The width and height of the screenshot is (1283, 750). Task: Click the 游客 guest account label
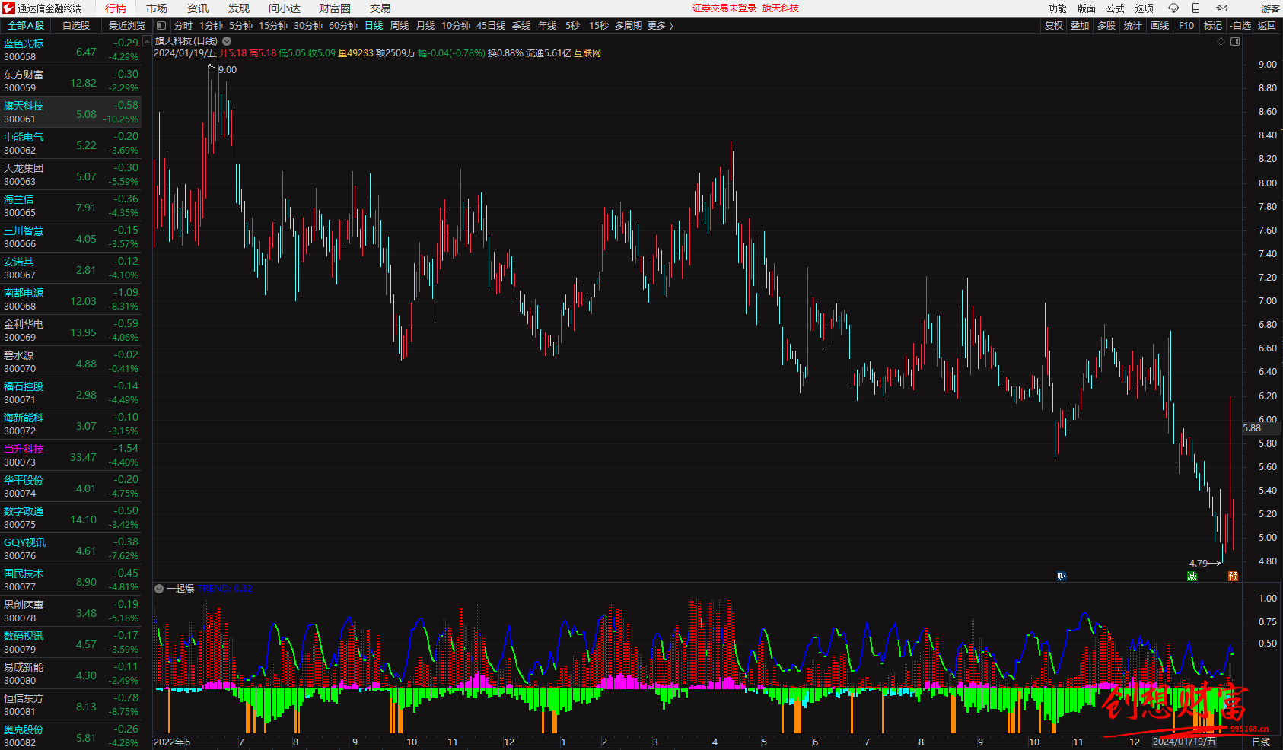pos(1270,8)
